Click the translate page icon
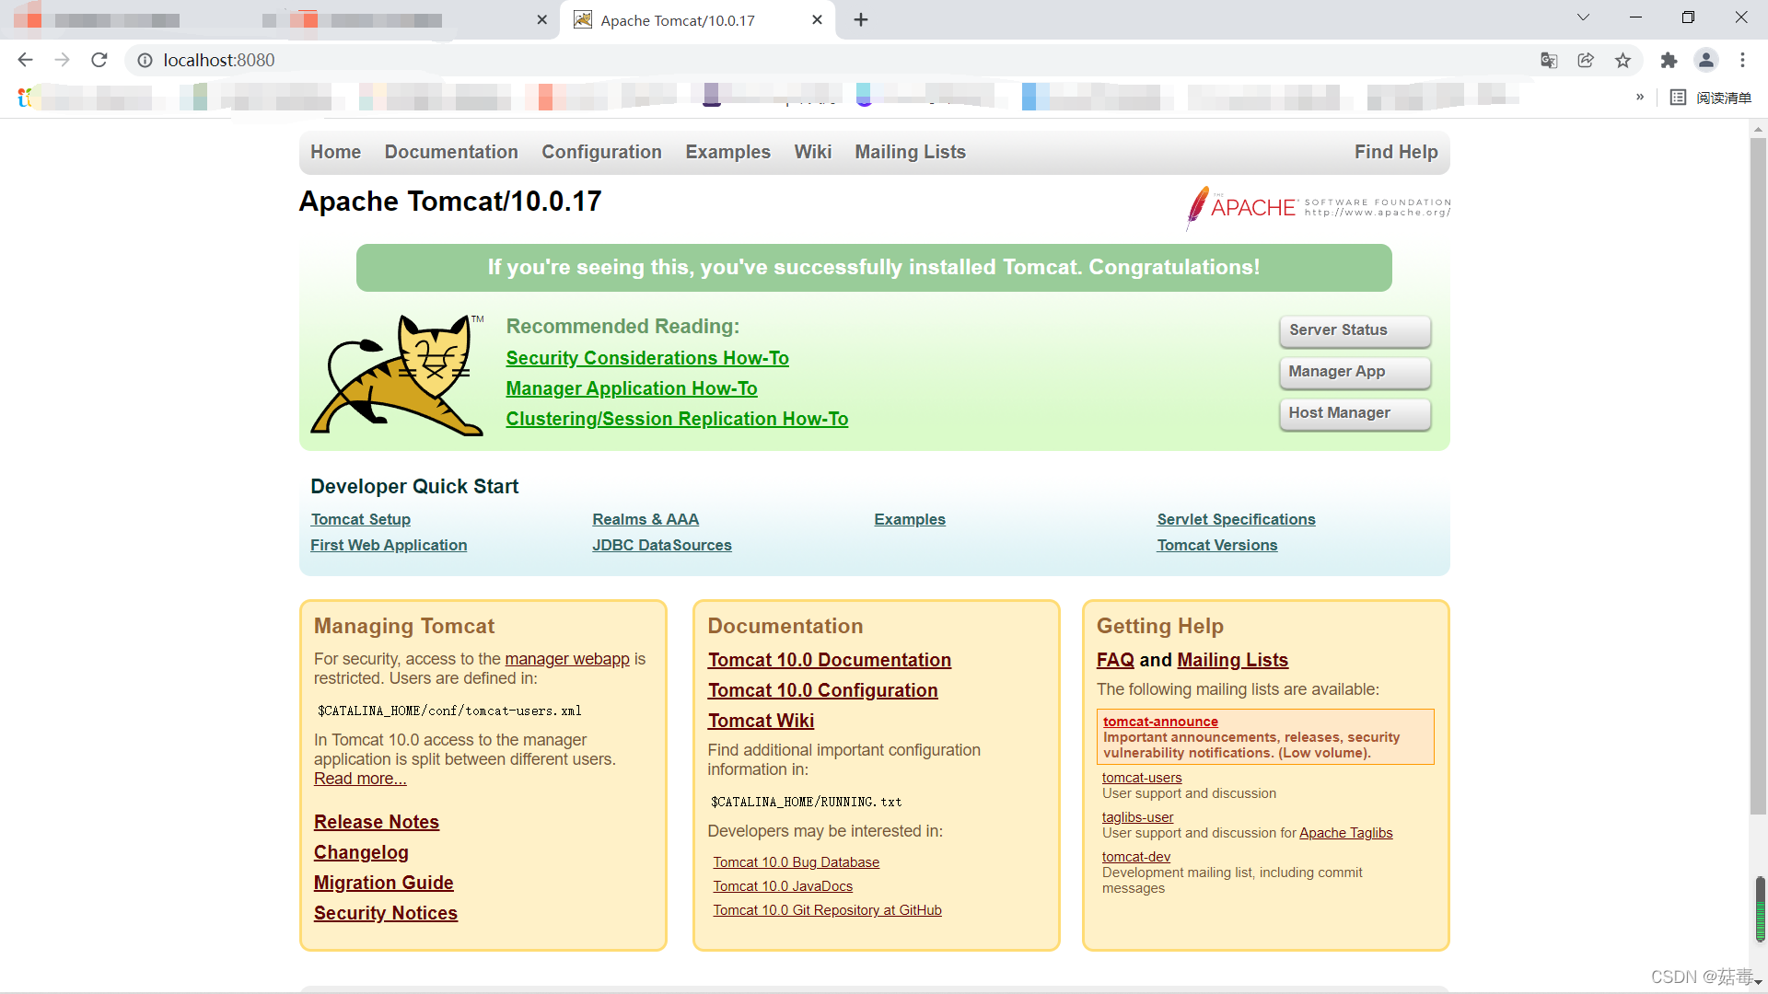The image size is (1768, 994). click(x=1549, y=60)
